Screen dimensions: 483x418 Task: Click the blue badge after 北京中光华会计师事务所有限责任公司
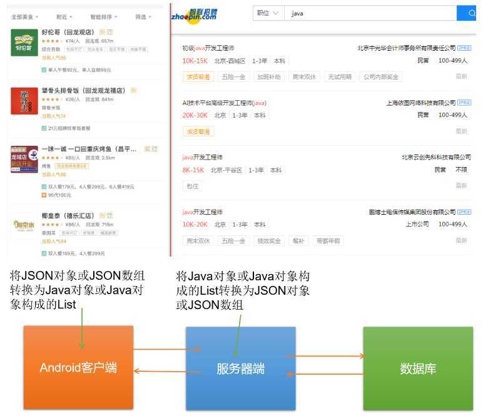[464, 48]
